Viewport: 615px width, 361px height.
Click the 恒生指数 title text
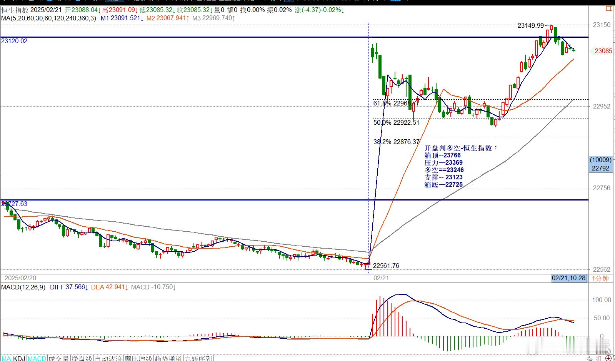click(15, 10)
